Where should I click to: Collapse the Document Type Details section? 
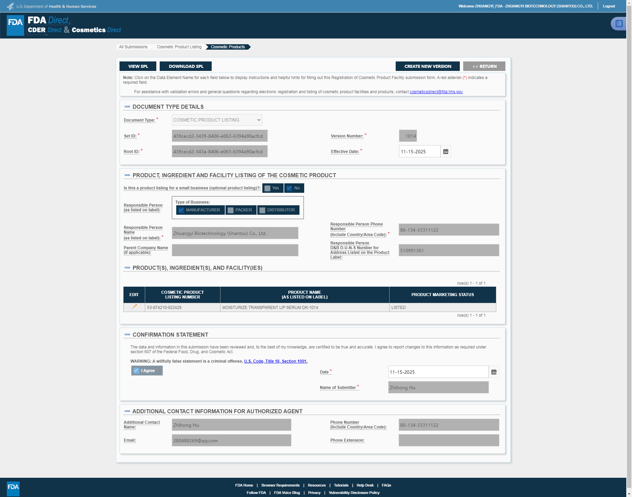pos(127,107)
